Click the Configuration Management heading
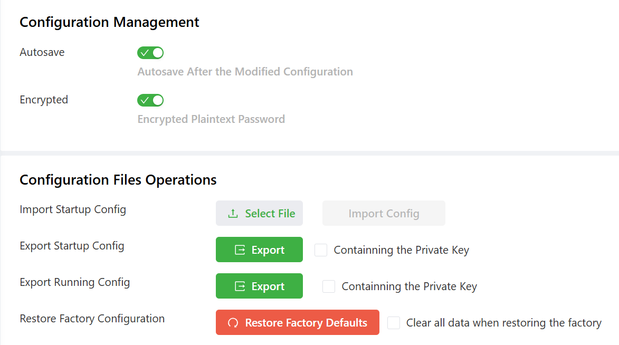This screenshot has width=619, height=345. (x=109, y=22)
